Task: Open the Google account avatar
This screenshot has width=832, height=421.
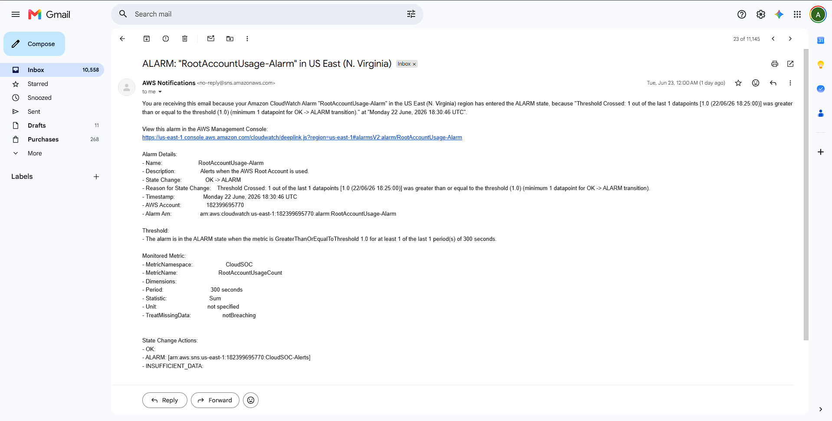Action: click(818, 14)
